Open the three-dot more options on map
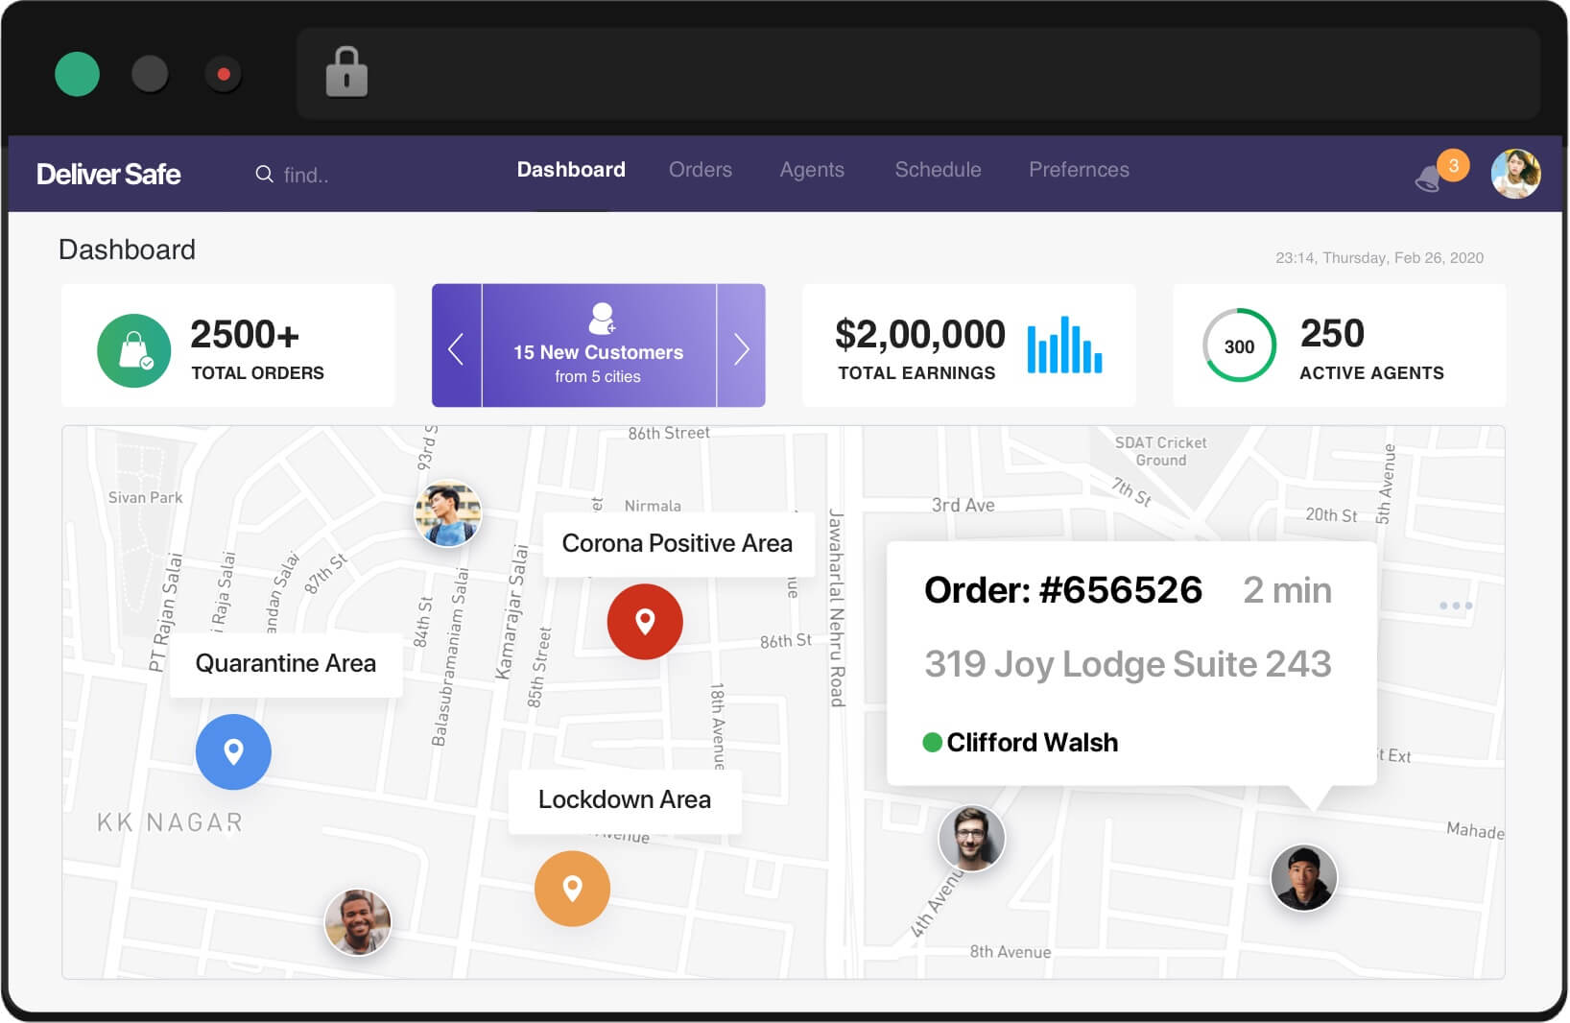1570x1023 pixels. click(x=1455, y=606)
